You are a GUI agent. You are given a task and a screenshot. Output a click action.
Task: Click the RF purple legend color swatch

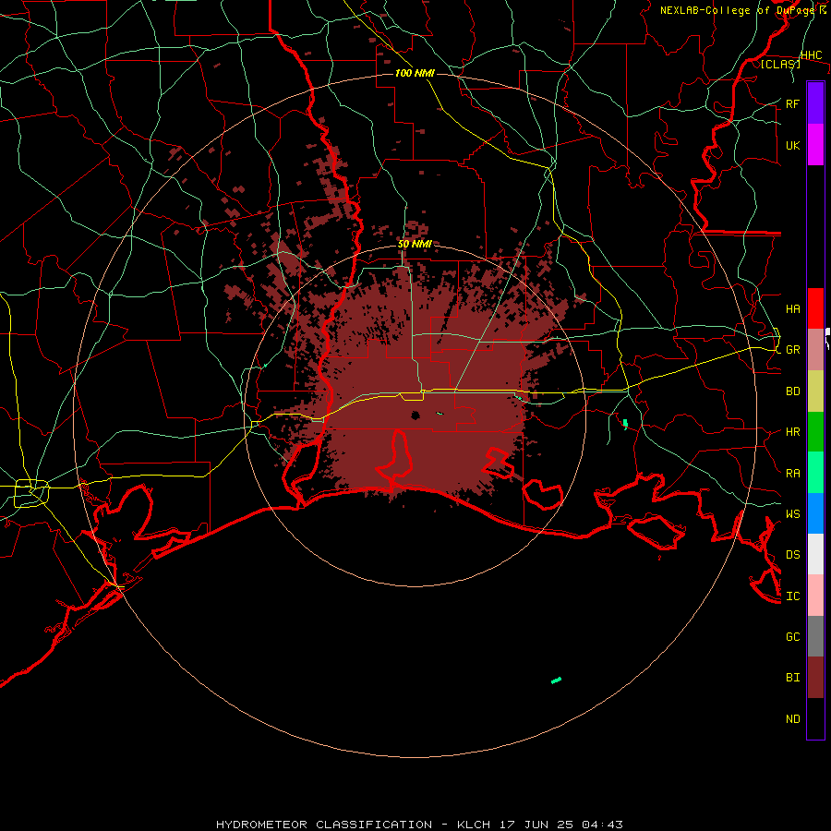point(815,103)
